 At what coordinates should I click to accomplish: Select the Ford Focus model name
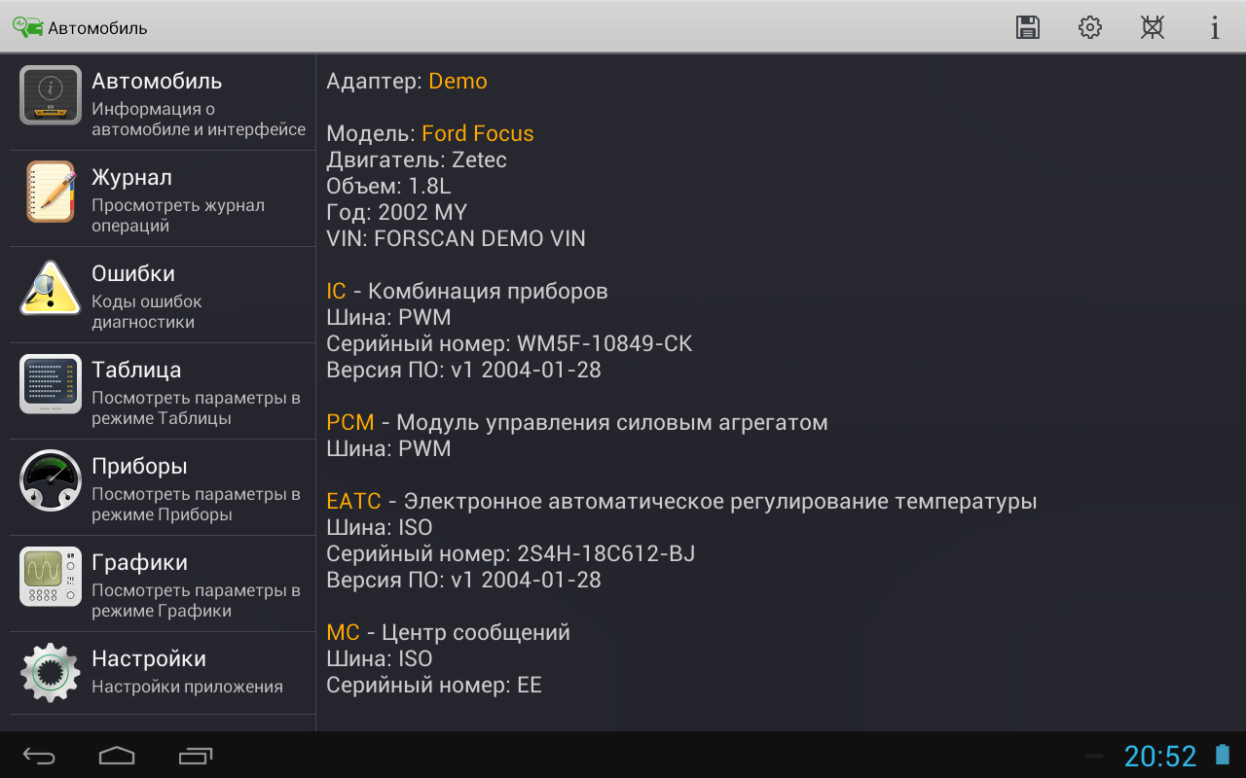point(478,133)
